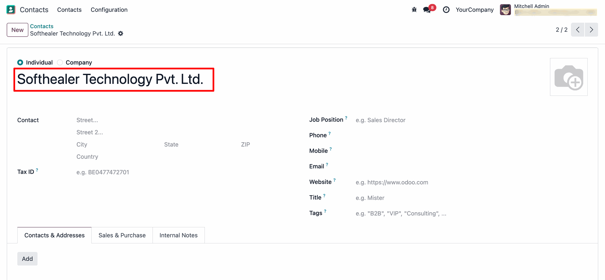
Task: Open the Tags selection field
Action: (x=471, y=213)
